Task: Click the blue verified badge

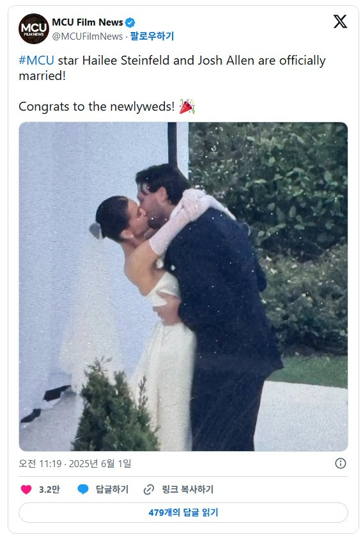Action: pyautogui.click(x=130, y=23)
